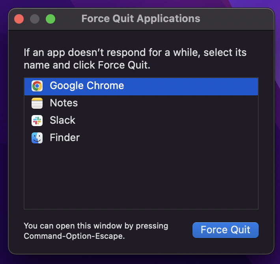Screen dimensions: 280x264
Task: Select the Google Chrome name label
Action: 87,86
